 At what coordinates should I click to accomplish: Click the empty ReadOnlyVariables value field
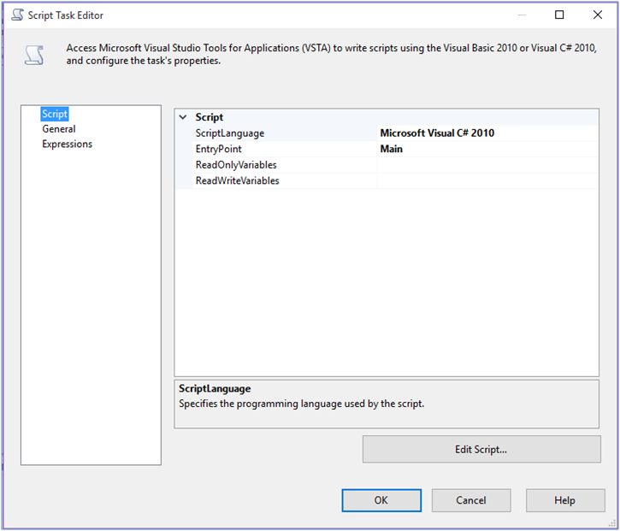[x=487, y=165]
